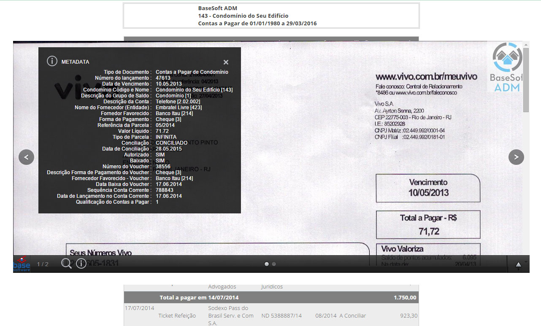
Task: Click the Contas a Pagar report header line
Action: tap(257, 23)
